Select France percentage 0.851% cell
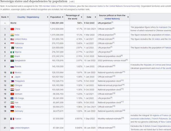This screenshot has width=171, height=131. pos(74,119)
